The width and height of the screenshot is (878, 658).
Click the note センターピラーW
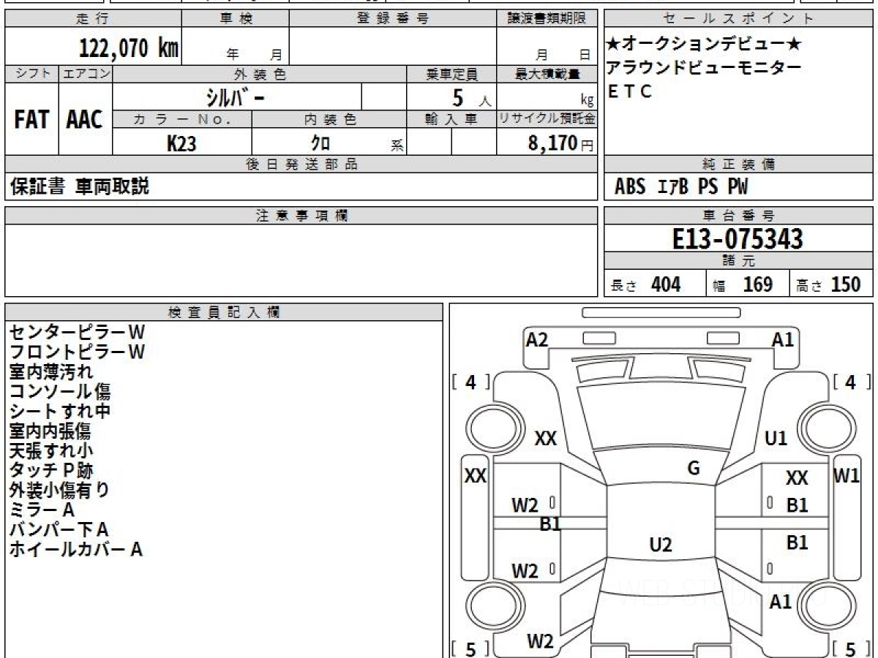(77, 333)
